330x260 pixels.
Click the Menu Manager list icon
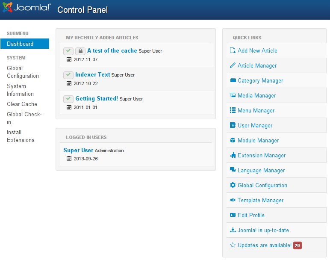pos(233,110)
